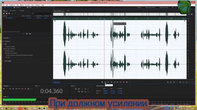Click the Open File icon in Files panel
197x110 pixels.
[4, 13]
